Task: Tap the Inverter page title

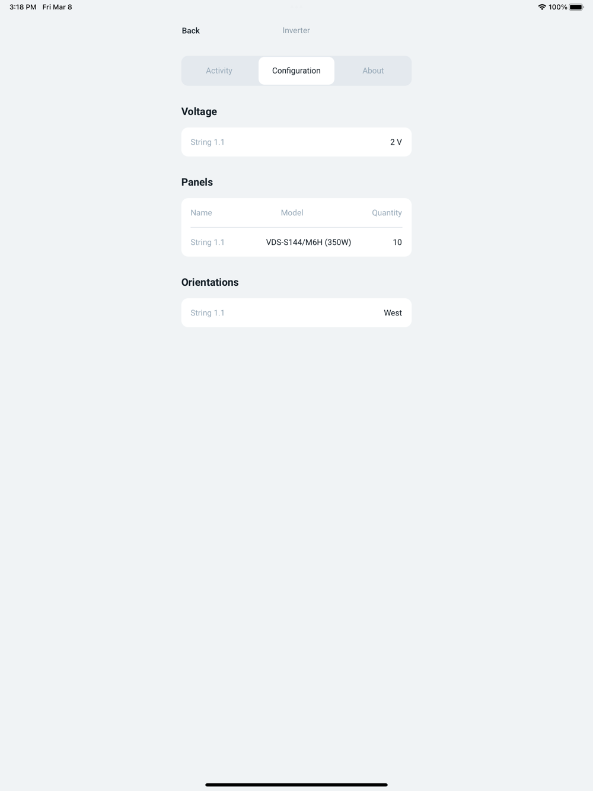Action: 296,30
